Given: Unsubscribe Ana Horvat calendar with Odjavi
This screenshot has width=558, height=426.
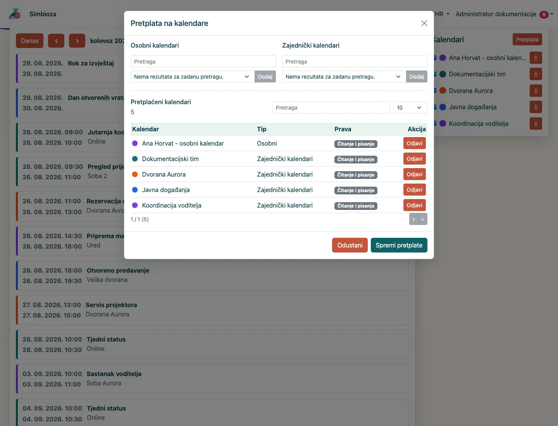Looking at the screenshot, I should (414, 143).
